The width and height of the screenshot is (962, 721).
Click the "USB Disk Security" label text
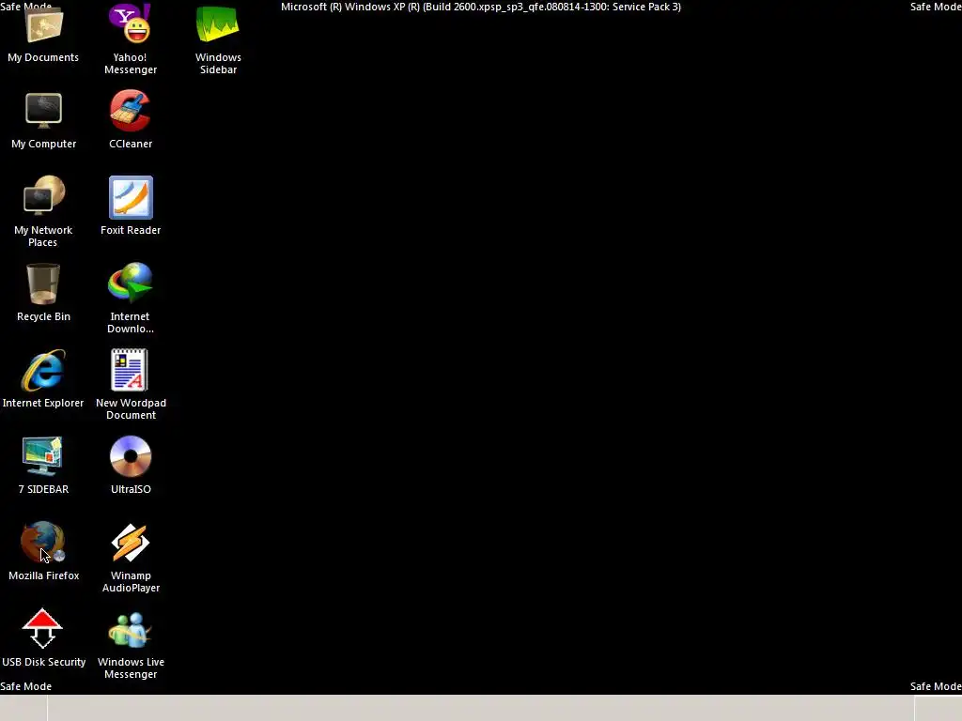click(x=43, y=662)
